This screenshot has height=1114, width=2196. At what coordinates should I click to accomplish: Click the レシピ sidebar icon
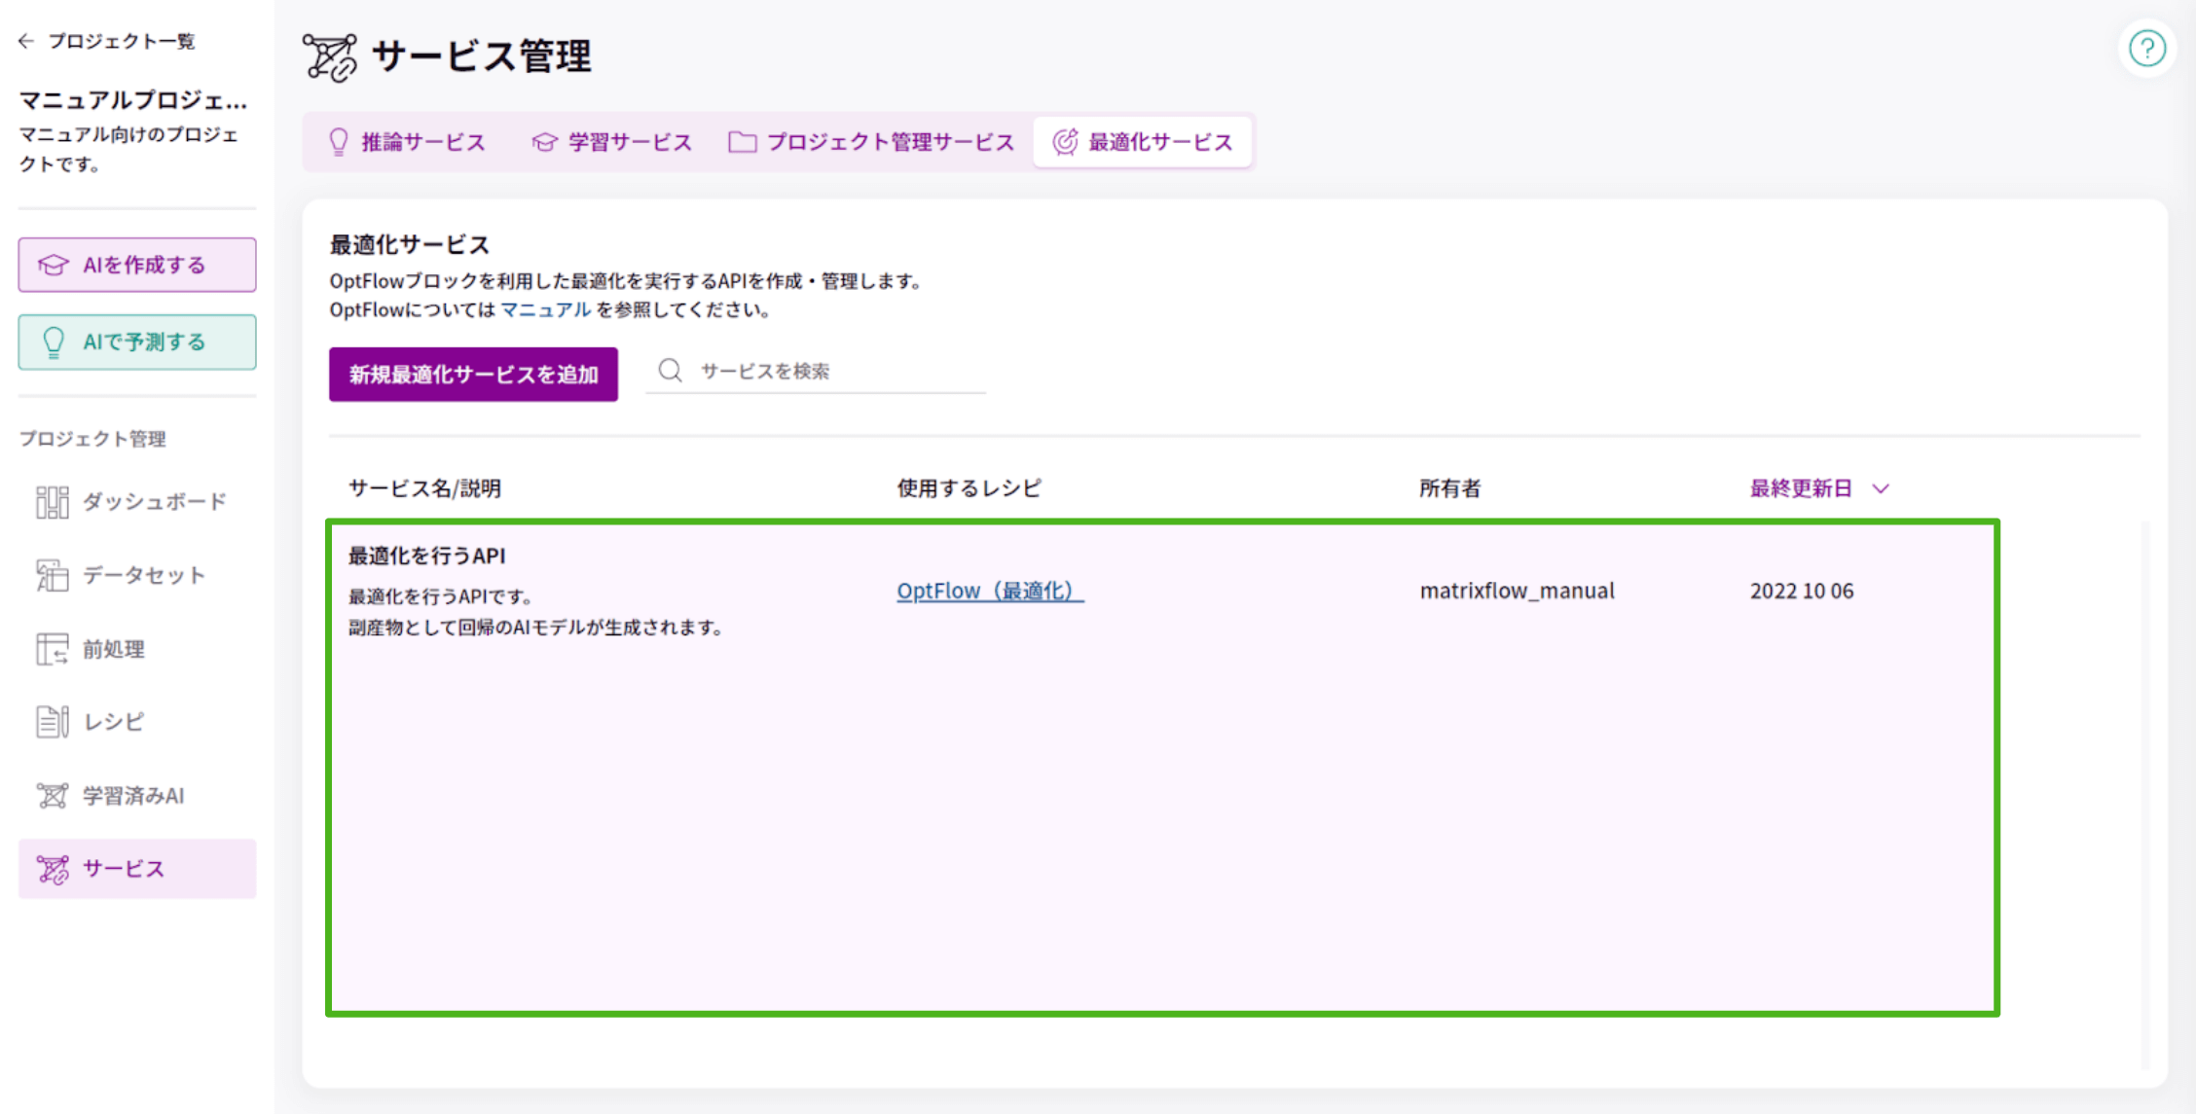(x=53, y=721)
